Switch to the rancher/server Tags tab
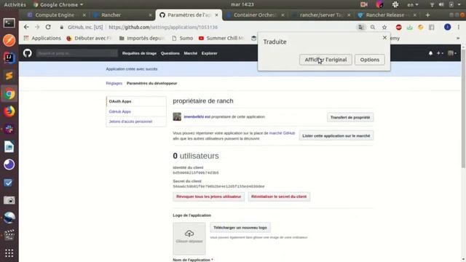 pos(321,15)
